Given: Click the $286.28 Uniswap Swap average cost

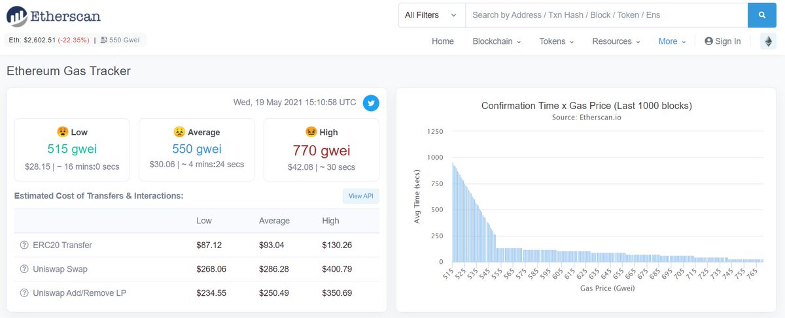Looking at the screenshot, I should pyautogui.click(x=274, y=269).
